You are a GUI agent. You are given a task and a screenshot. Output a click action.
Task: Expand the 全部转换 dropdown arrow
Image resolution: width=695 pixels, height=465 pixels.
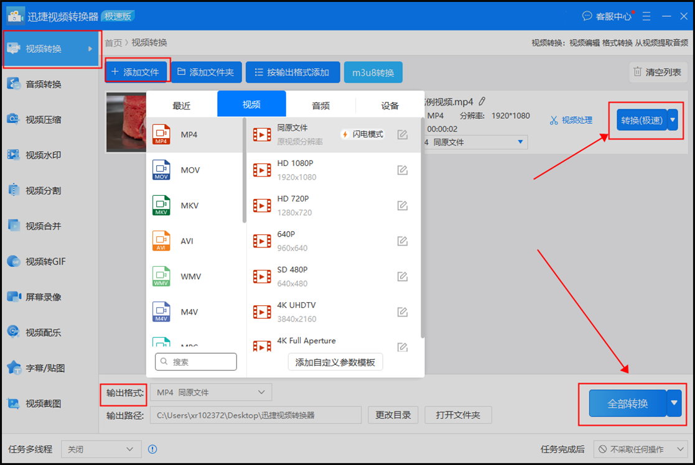click(673, 403)
